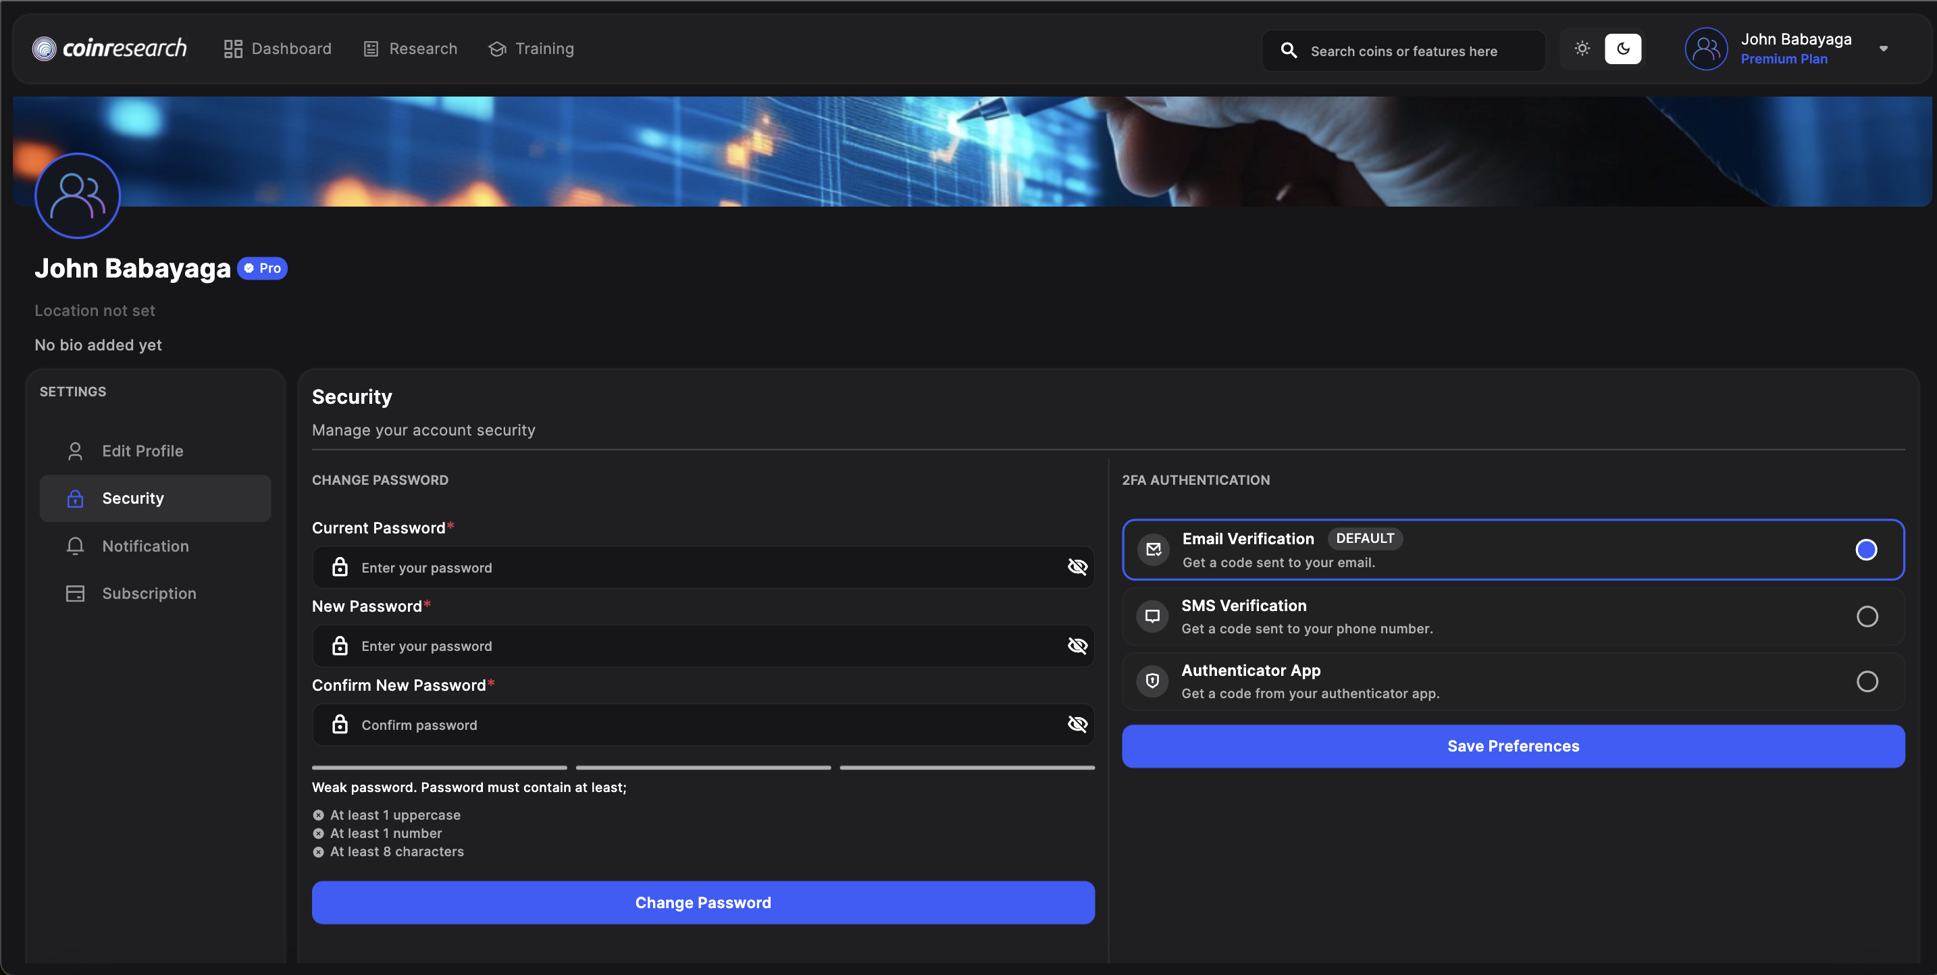Click the lock icon in New Password field
1937x975 pixels.
click(340, 645)
